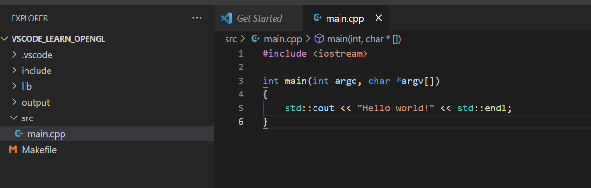
Task: Open the Makefile in Explorer
Action: (107, 150)
